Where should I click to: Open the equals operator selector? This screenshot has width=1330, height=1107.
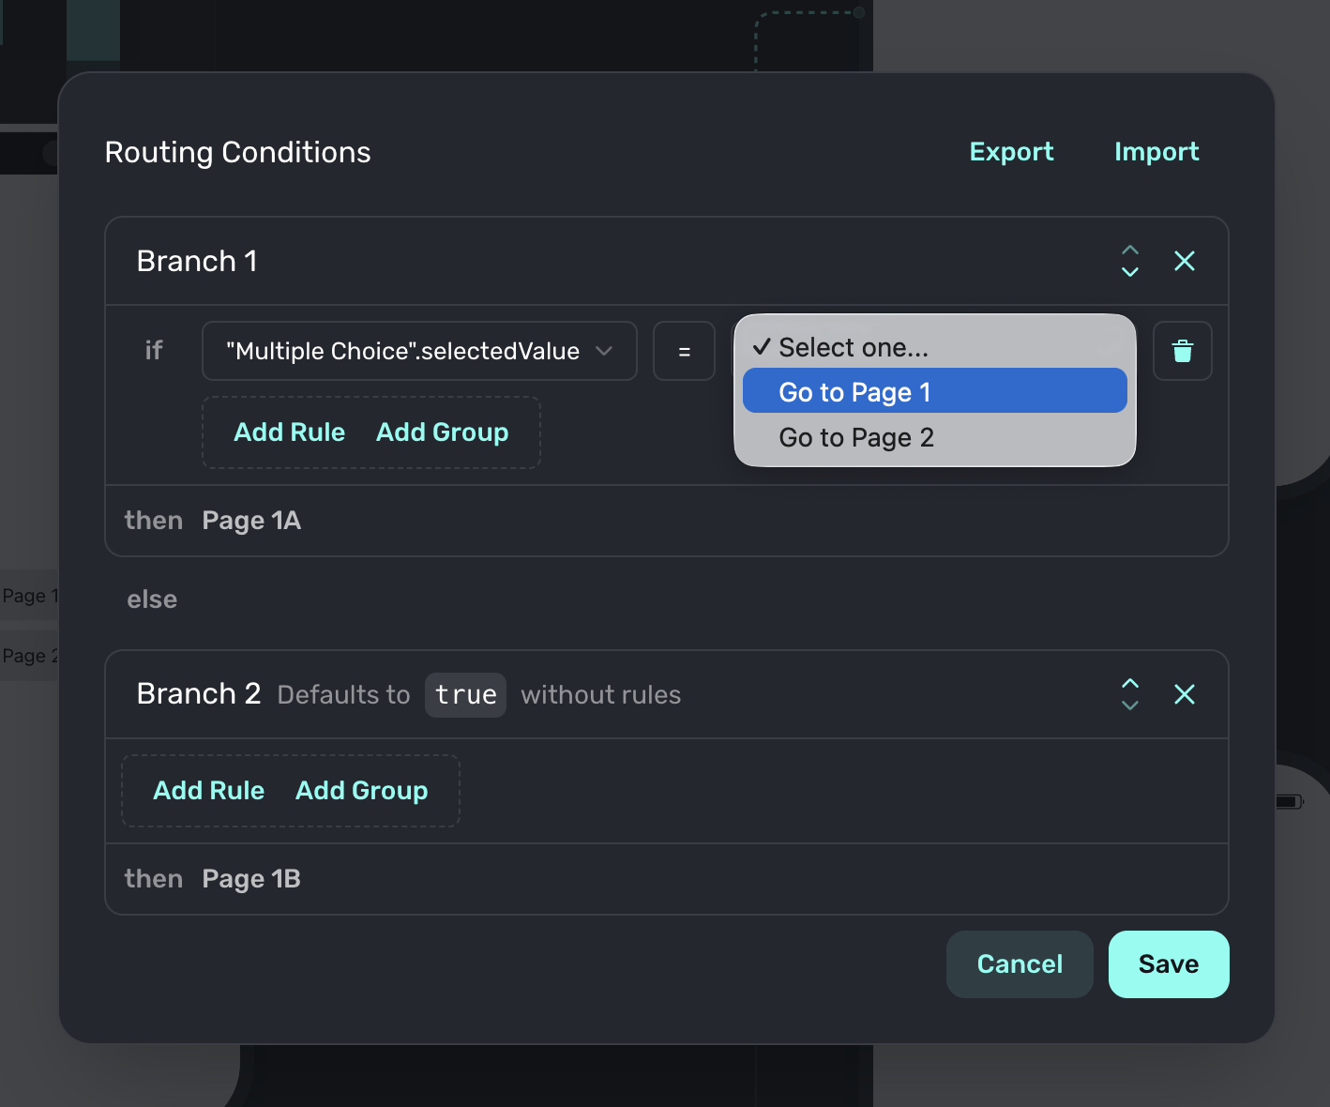(x=684, y=351)
